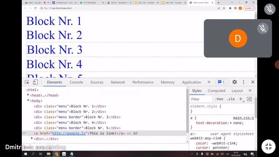
Task: Click 'Block Nr. 1' on the webpage
Action: point(54,21)
